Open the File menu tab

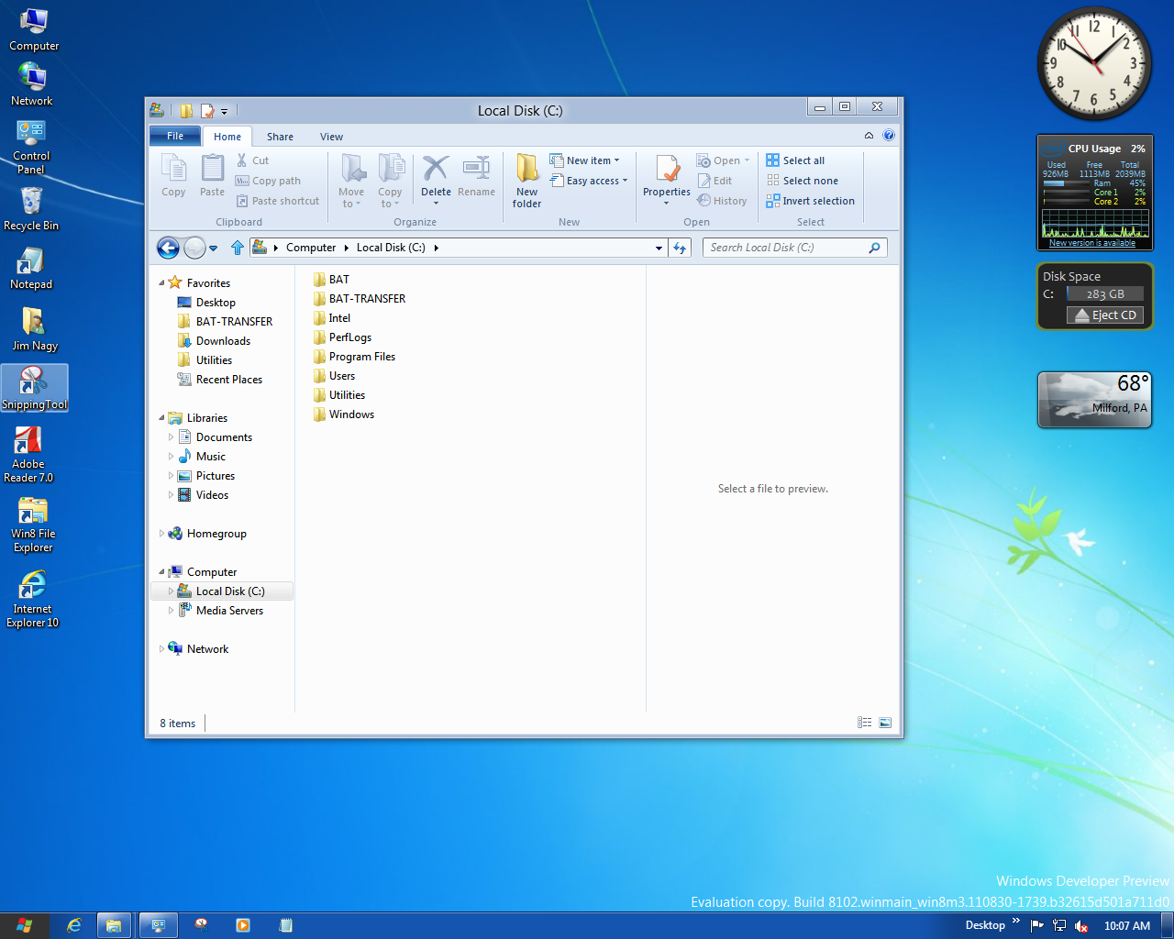[x=175, y=136]
